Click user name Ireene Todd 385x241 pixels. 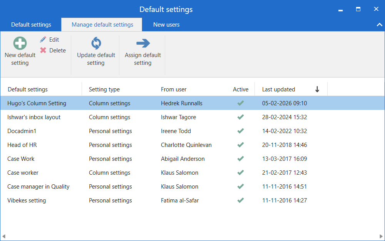tap(176, 131)
